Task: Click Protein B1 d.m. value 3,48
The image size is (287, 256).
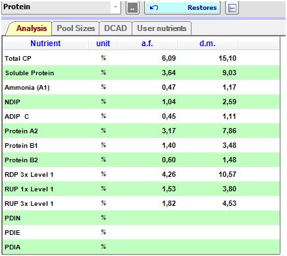Action: [229, 145]
